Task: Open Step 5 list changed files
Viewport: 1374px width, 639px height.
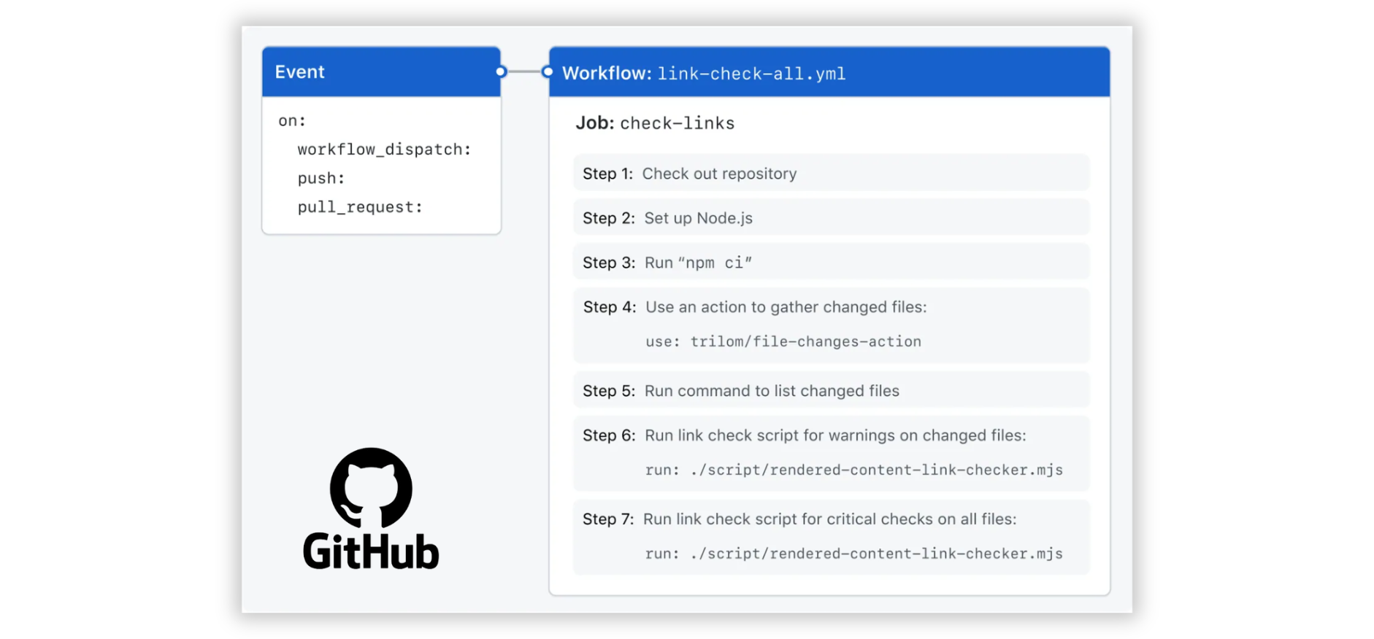Action: (x=831, y=391)
